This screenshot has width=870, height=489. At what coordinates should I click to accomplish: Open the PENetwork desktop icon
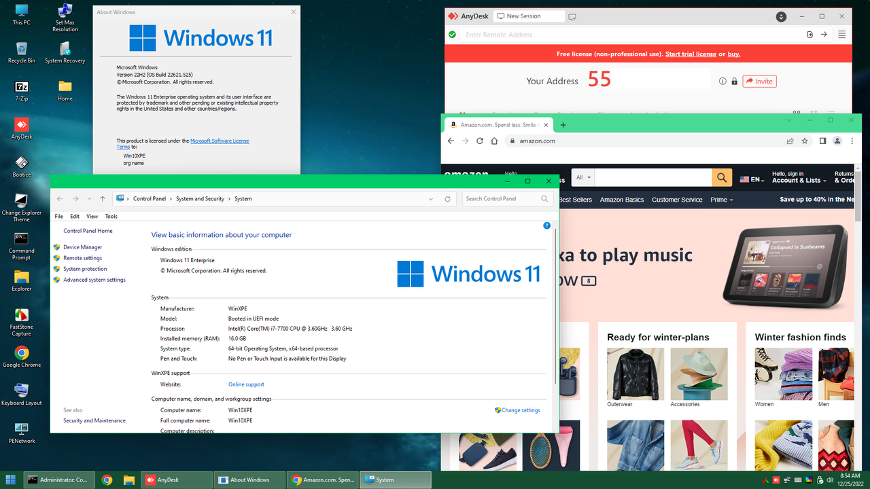click(x=22, y=432)
